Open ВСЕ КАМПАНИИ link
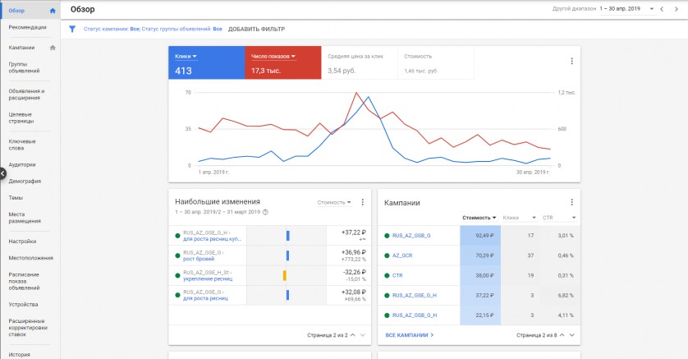 click(410, 335)
